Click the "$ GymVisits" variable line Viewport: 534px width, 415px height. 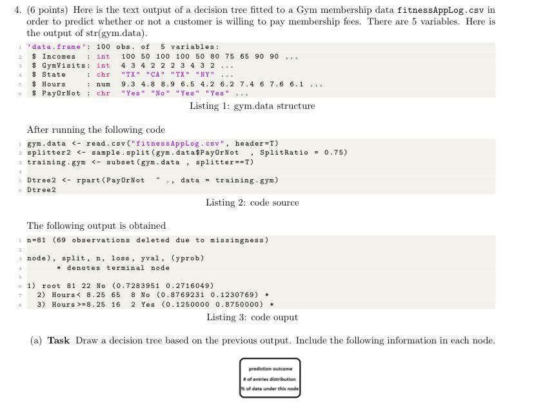(x=133, y=66)
